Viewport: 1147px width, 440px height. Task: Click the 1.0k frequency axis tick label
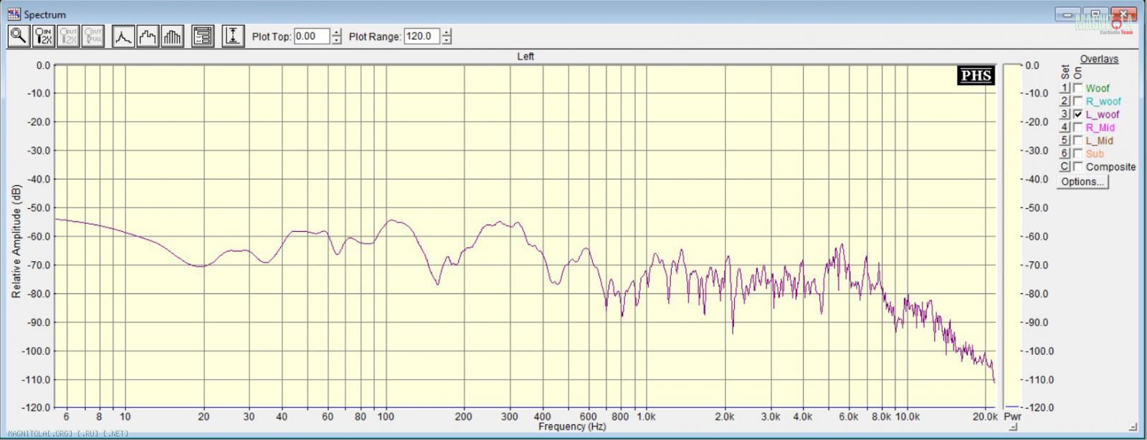[646, 416]
